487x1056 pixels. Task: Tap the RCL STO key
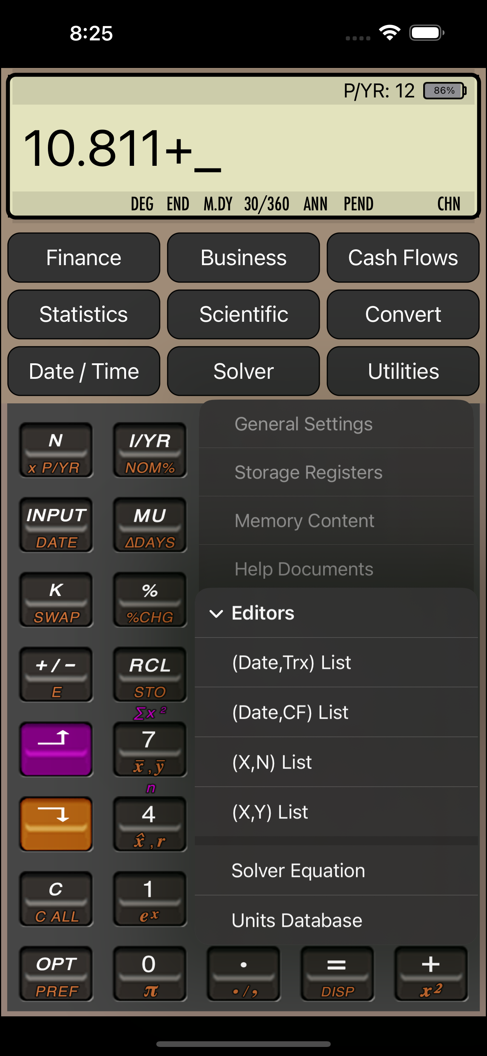click(149, 674)
